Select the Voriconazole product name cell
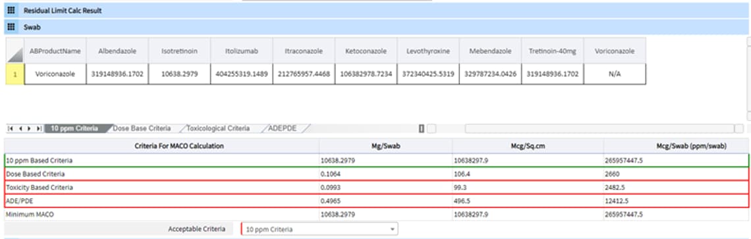This screenshot has width=751, height=239. point(55,74)
